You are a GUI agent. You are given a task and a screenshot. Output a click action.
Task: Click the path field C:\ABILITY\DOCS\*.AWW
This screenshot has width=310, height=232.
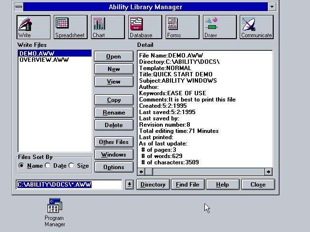69,185
